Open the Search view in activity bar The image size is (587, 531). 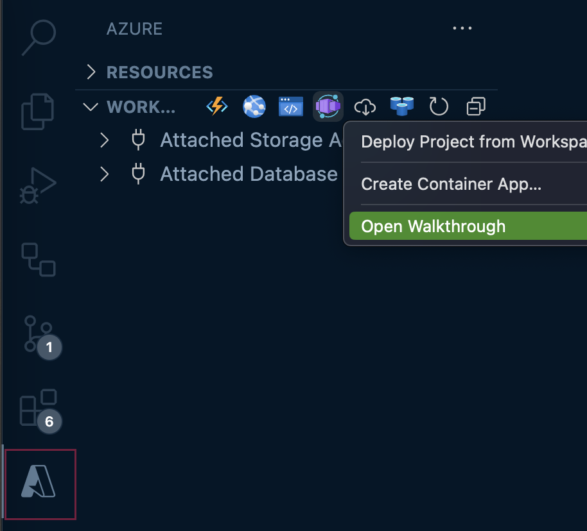(39, 37)
